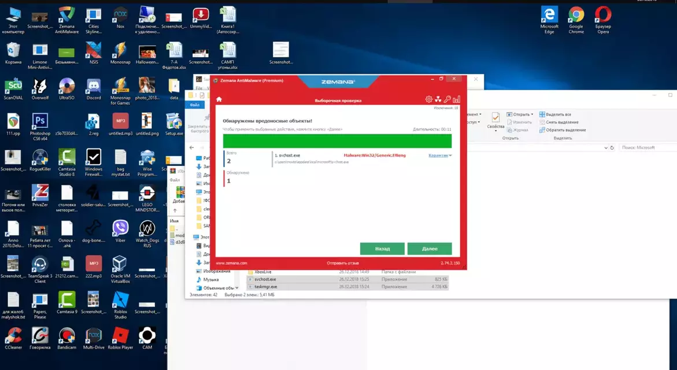This screenshot has height=370, width=677.
Task: Select Этот компьютер desktop icon
Action: pyautogui.click(x=13, y=20)
